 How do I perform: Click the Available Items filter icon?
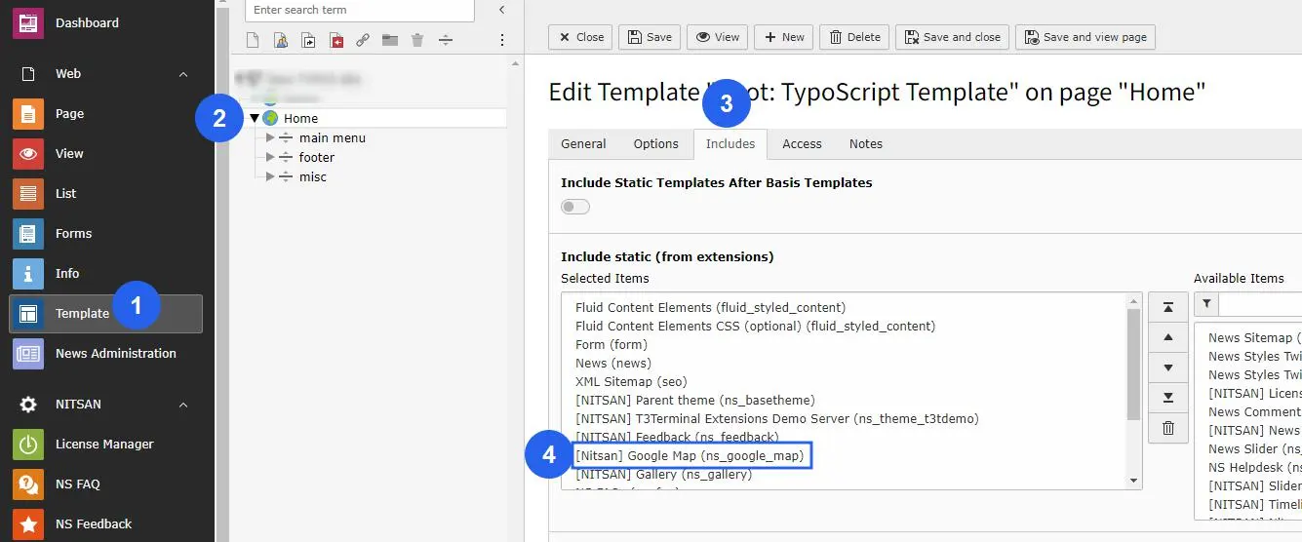[1205, 304]
